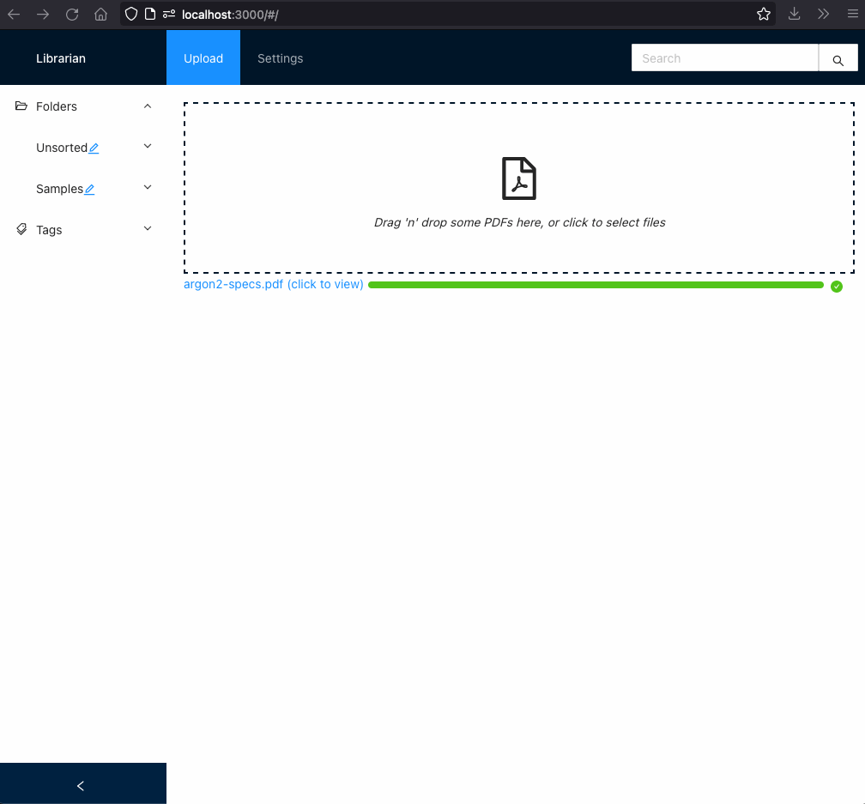Click the open folder icon beside Folders
The width and height of the screenshot is (865, 804).
point(21,106)
